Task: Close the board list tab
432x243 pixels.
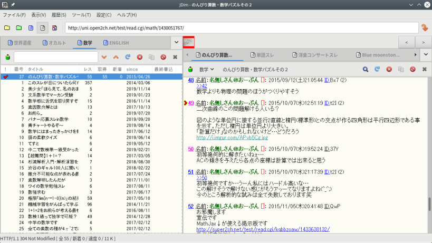Action: tap(175, 57)
